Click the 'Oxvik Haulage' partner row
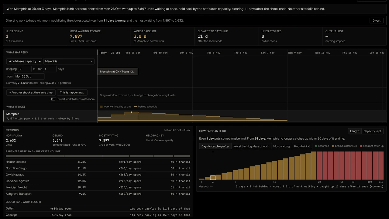Viewport: 389px width, 219px height. 98,175
